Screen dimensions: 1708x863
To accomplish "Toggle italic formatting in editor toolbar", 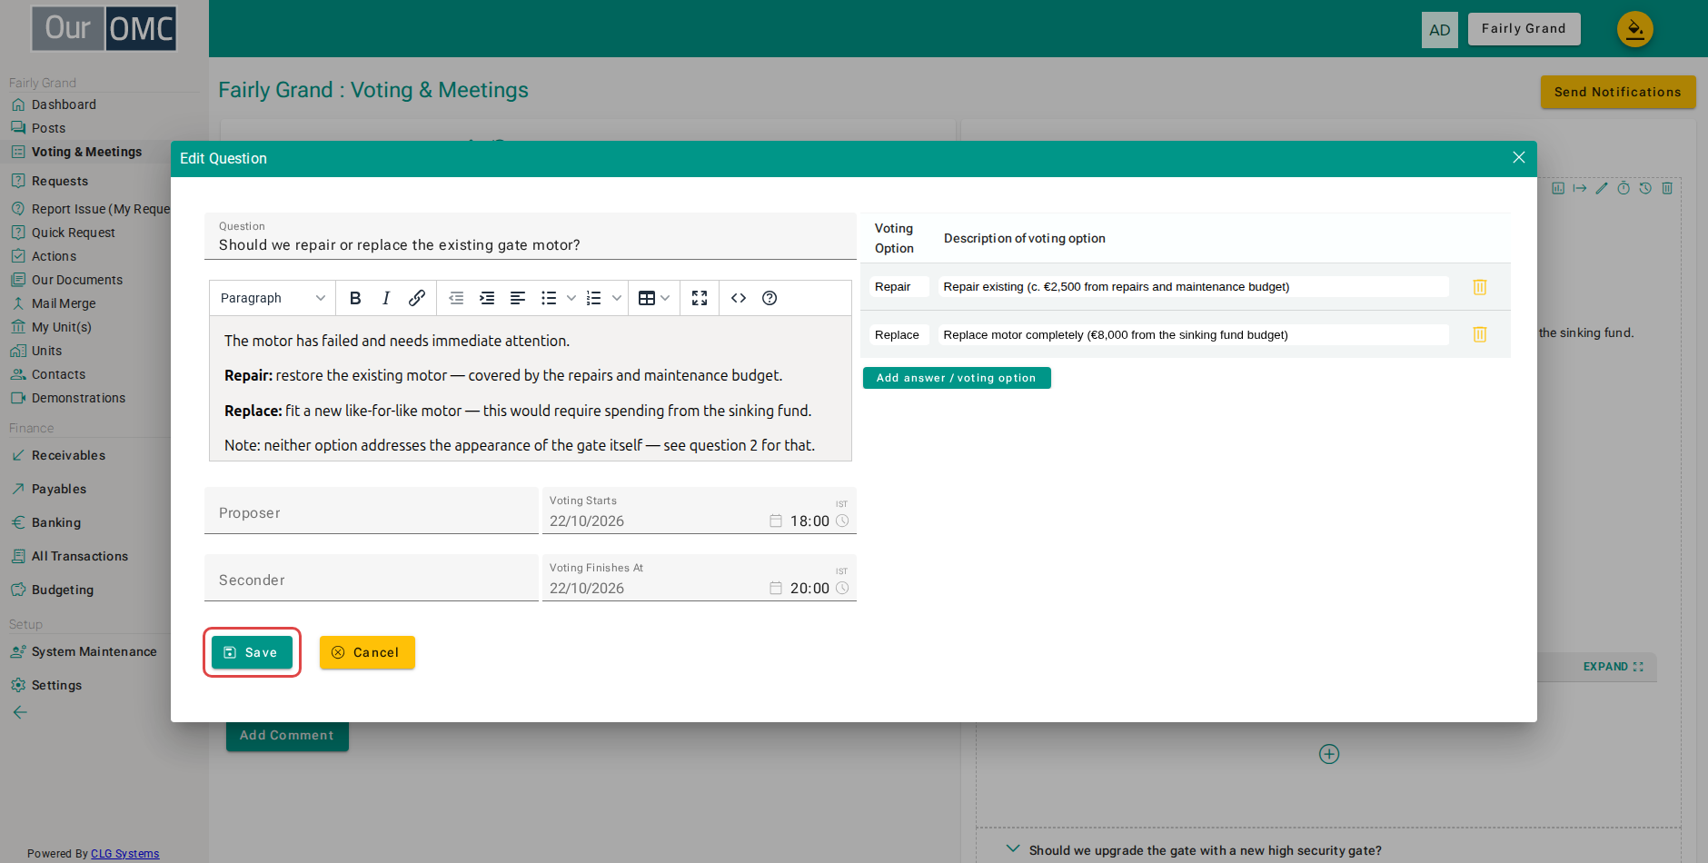I will 386,298.
